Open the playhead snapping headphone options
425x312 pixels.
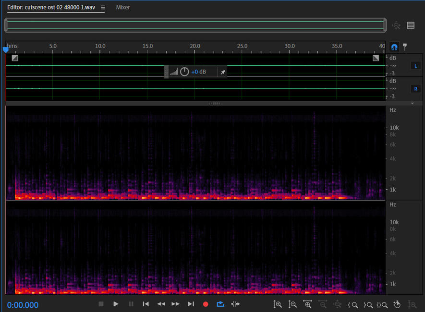pyautogui.click(x=394, y=47)
